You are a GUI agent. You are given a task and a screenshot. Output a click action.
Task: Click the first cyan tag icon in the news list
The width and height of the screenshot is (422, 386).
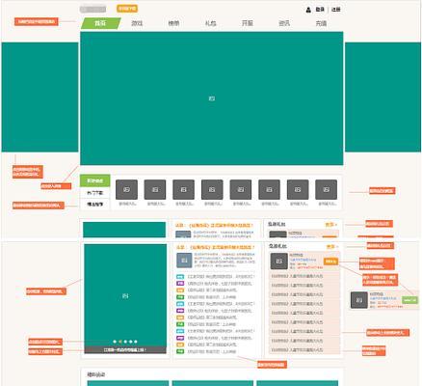180,277
